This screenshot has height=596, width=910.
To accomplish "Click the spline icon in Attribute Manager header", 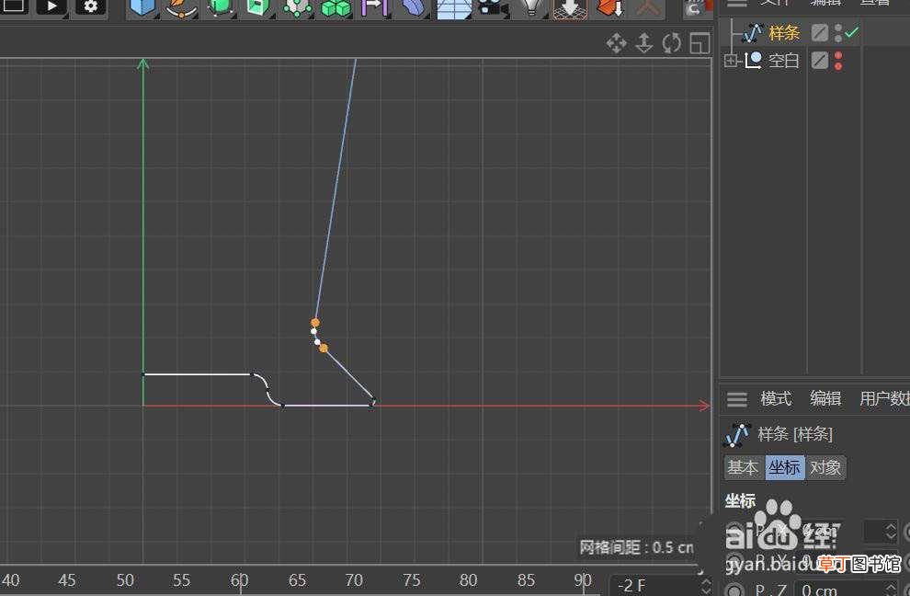I will pos(737,434).
